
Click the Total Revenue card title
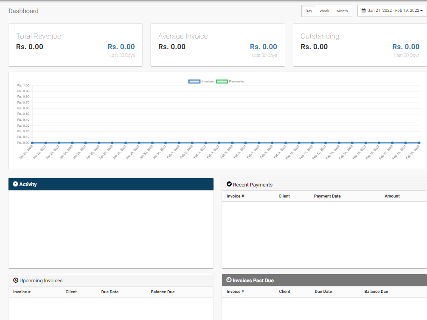pyautogui.click(x=38, y=36)
